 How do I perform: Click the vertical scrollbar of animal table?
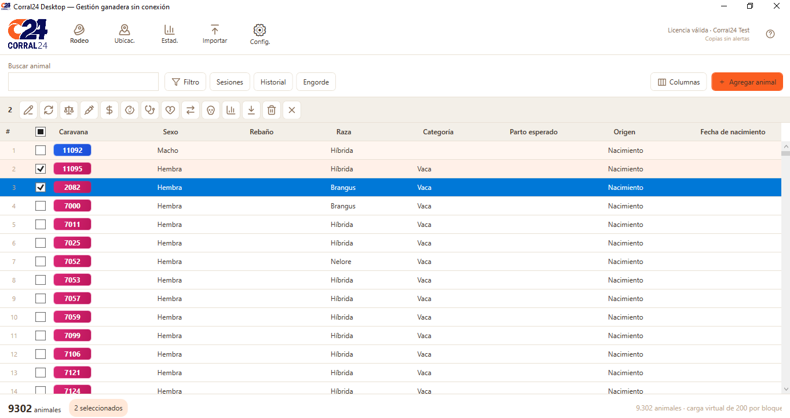(x=785, y=267)
